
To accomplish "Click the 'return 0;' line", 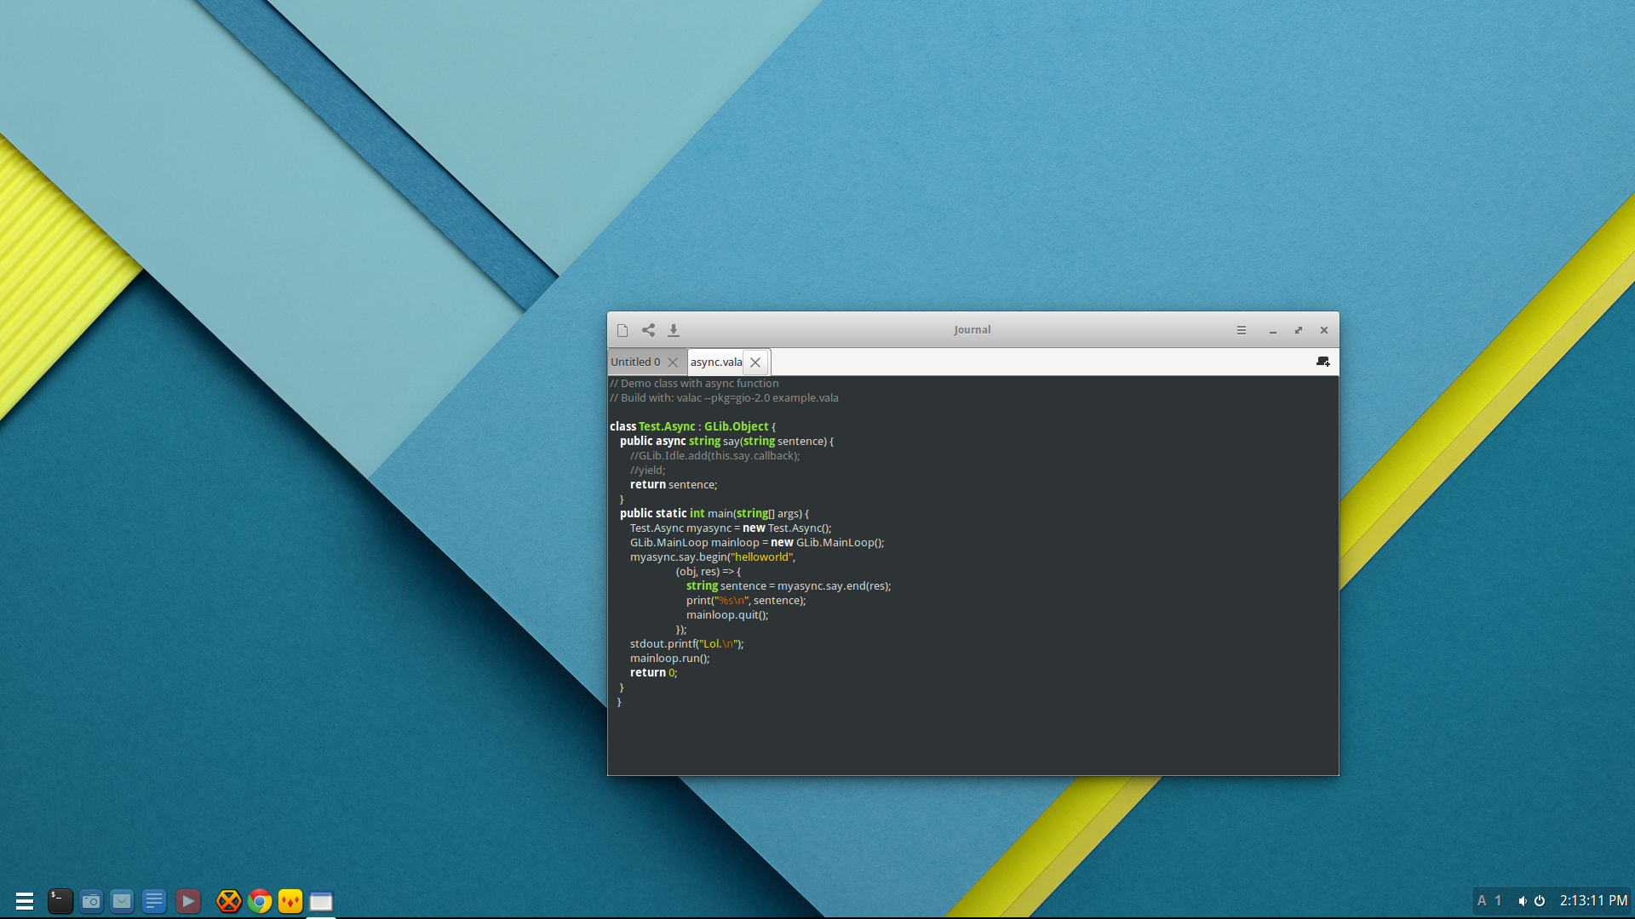I will [654, 673].
